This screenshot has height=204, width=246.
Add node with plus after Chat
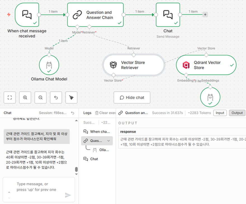[205, 15]
